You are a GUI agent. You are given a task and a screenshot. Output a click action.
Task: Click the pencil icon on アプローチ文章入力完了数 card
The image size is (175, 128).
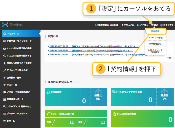pyautogui.click(x=49, y=113)
